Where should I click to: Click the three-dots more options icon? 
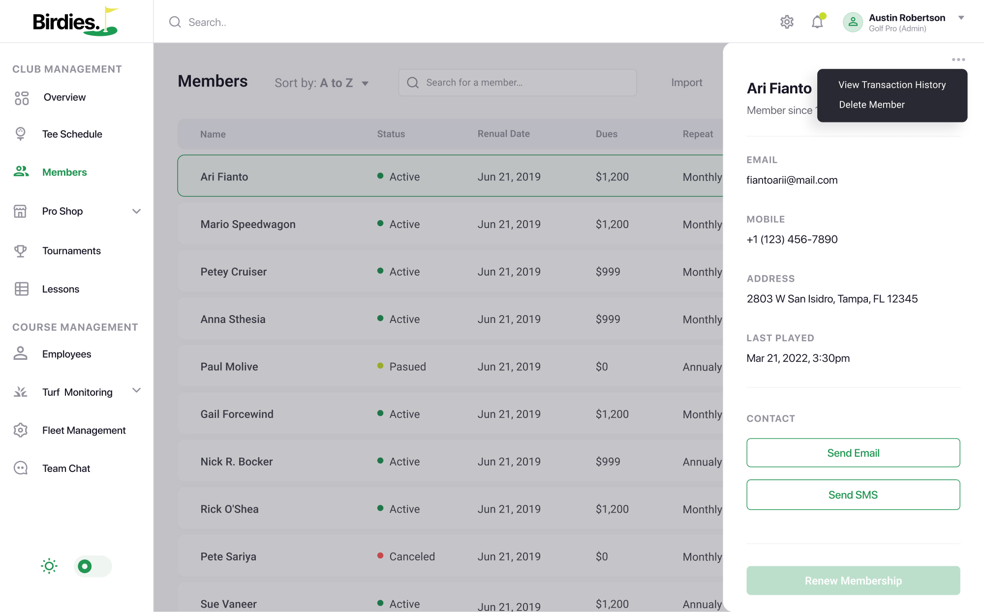click(x=958, y=59)
